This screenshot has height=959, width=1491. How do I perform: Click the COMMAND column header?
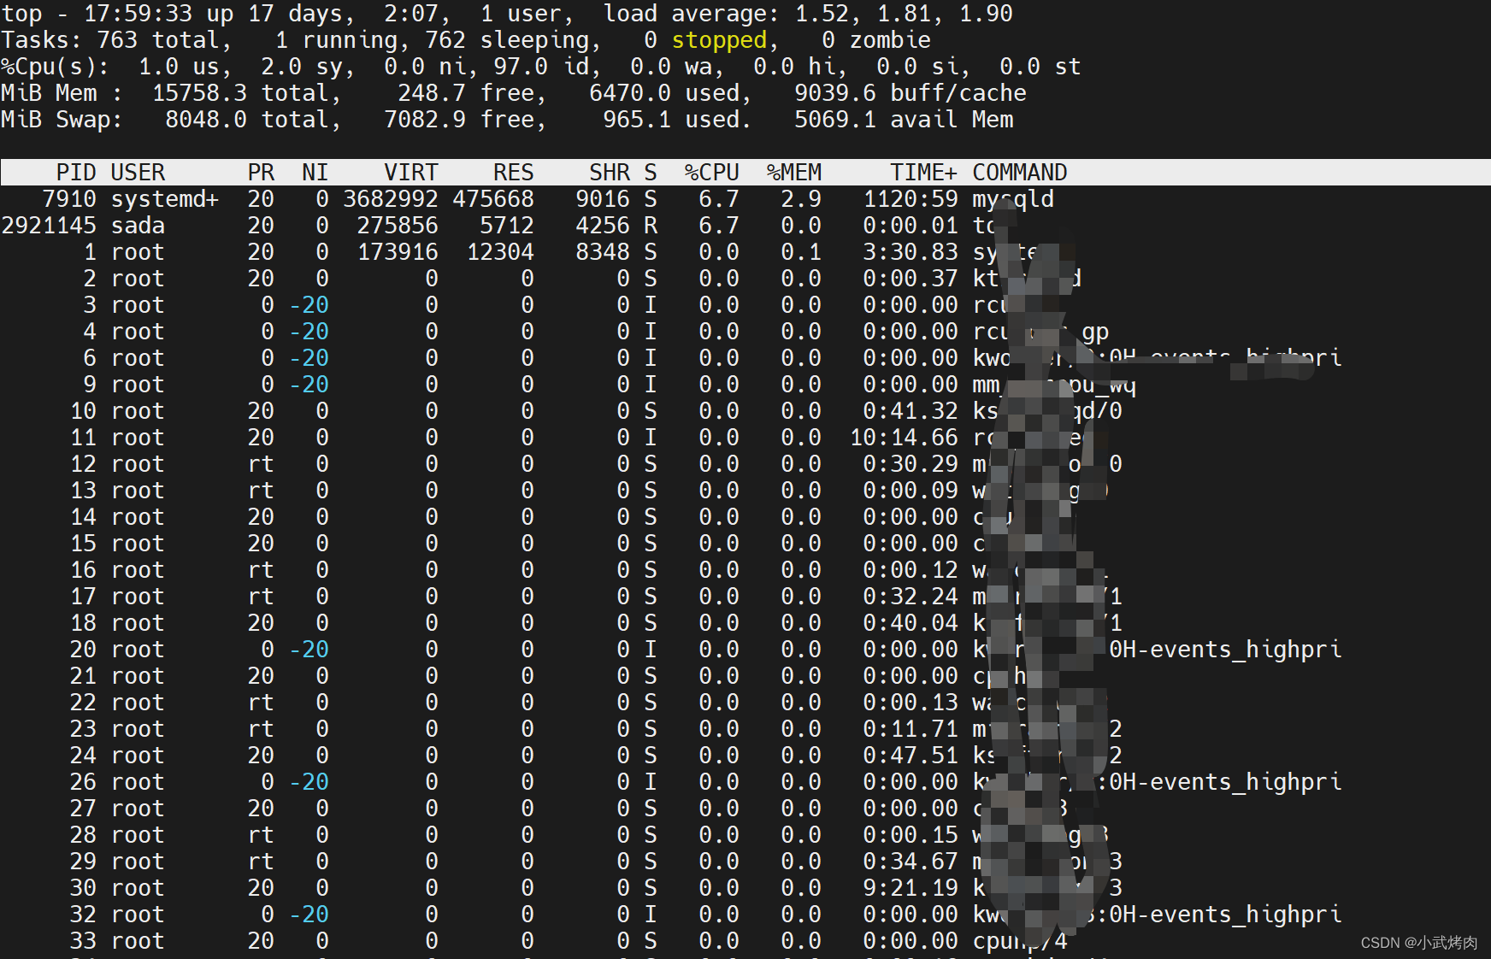tap(1019, 173)
